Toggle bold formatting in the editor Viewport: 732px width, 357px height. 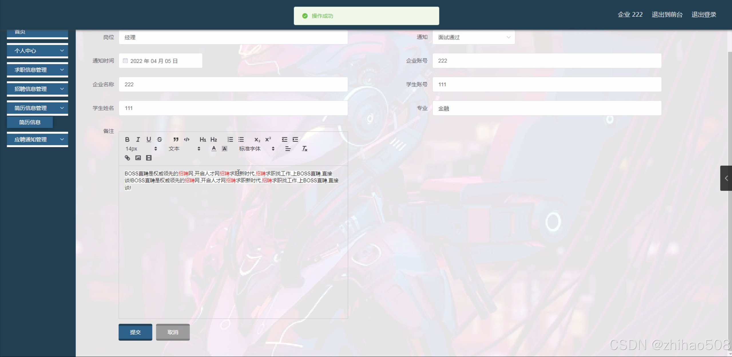coord(127,139)
